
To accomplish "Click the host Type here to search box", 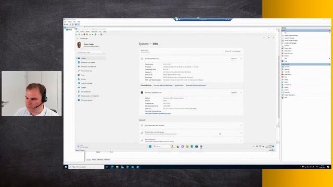I will 86,167.
